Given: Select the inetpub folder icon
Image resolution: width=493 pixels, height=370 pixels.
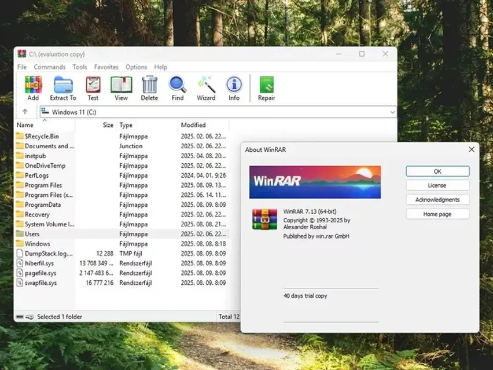Looking at the screenshot, I should [20, 155].
